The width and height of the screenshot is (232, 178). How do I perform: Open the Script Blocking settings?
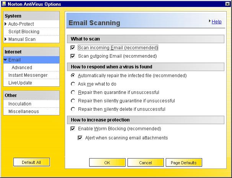tap(24, 32)
